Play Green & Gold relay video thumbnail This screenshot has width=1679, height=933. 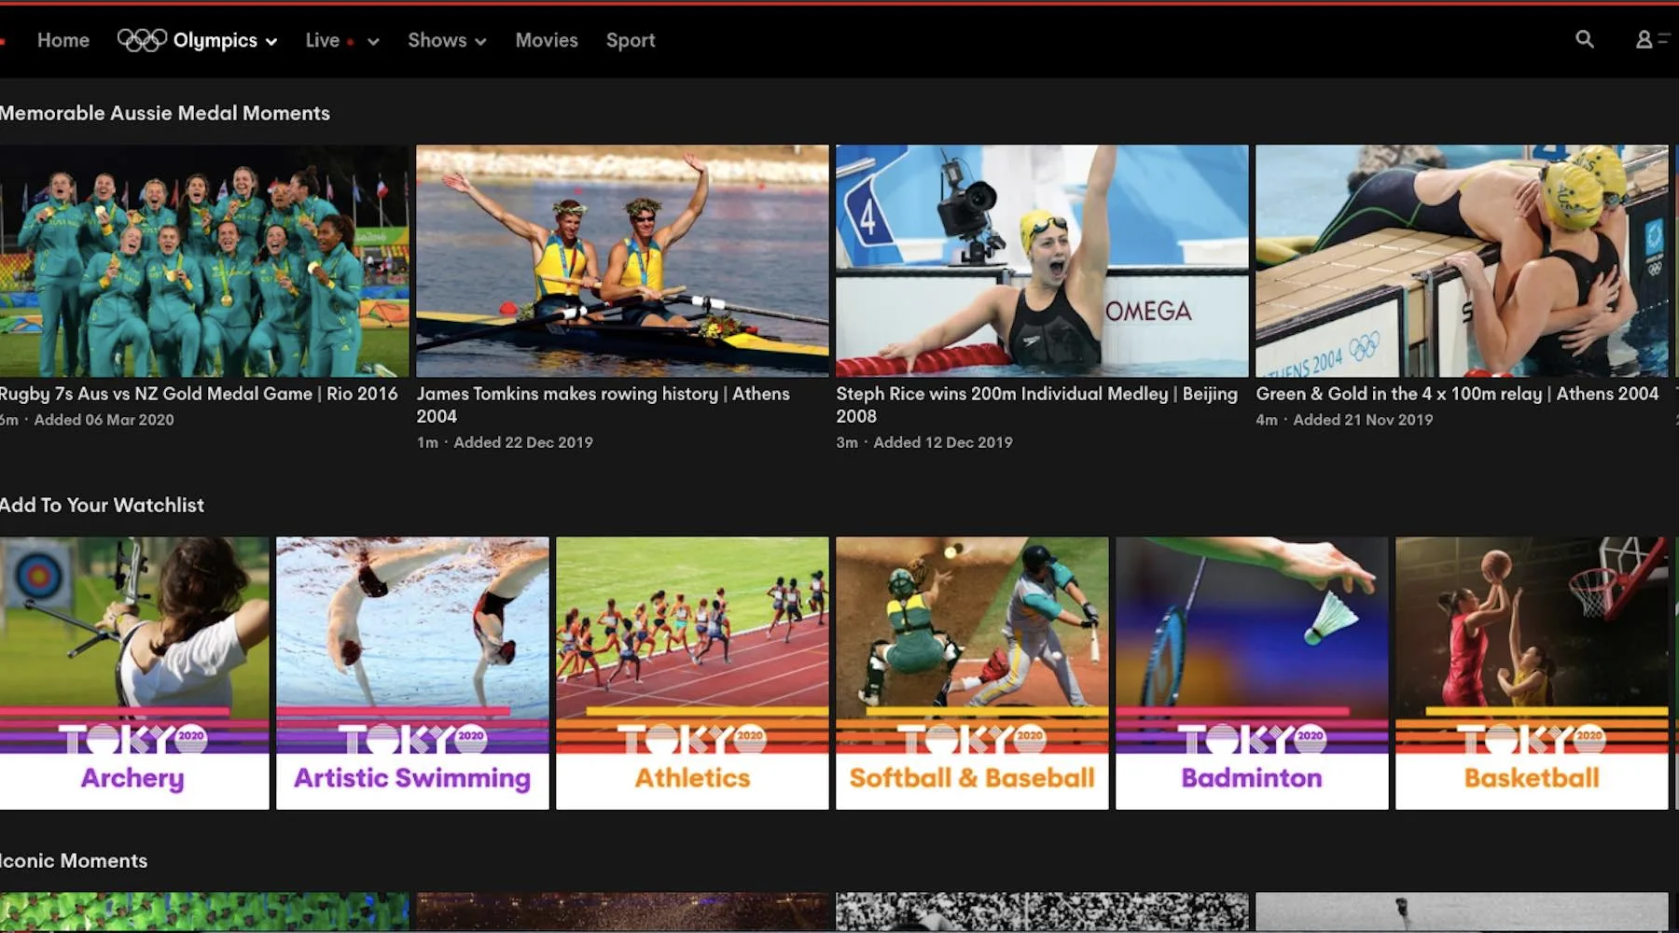pyautogui.click(x=1461, y=260)
